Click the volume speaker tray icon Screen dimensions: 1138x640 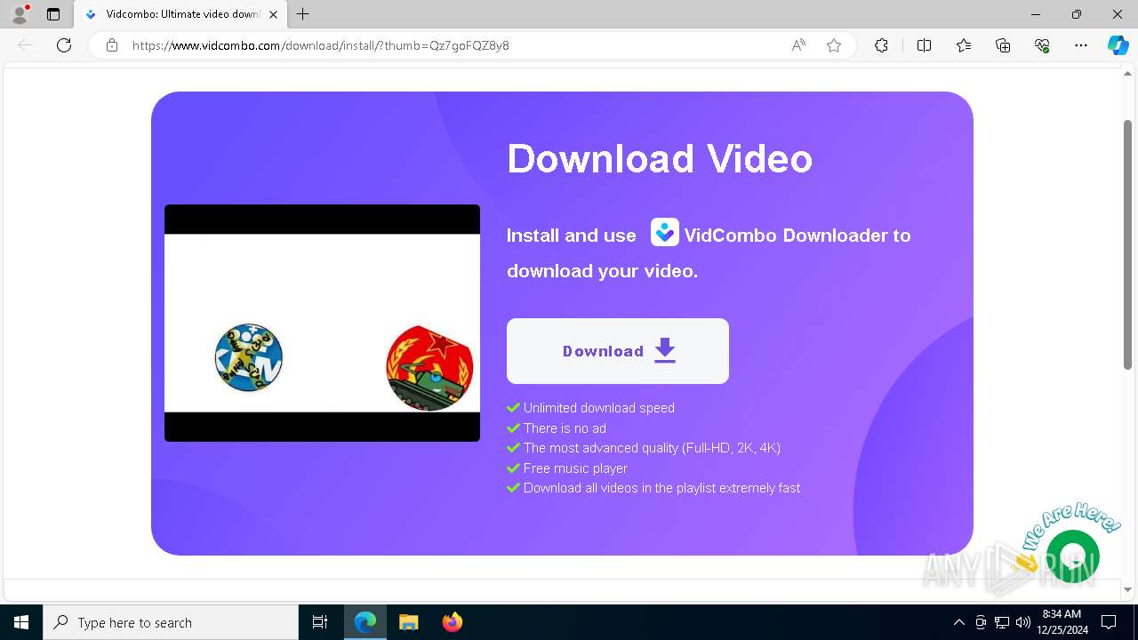click(1023, 622)
